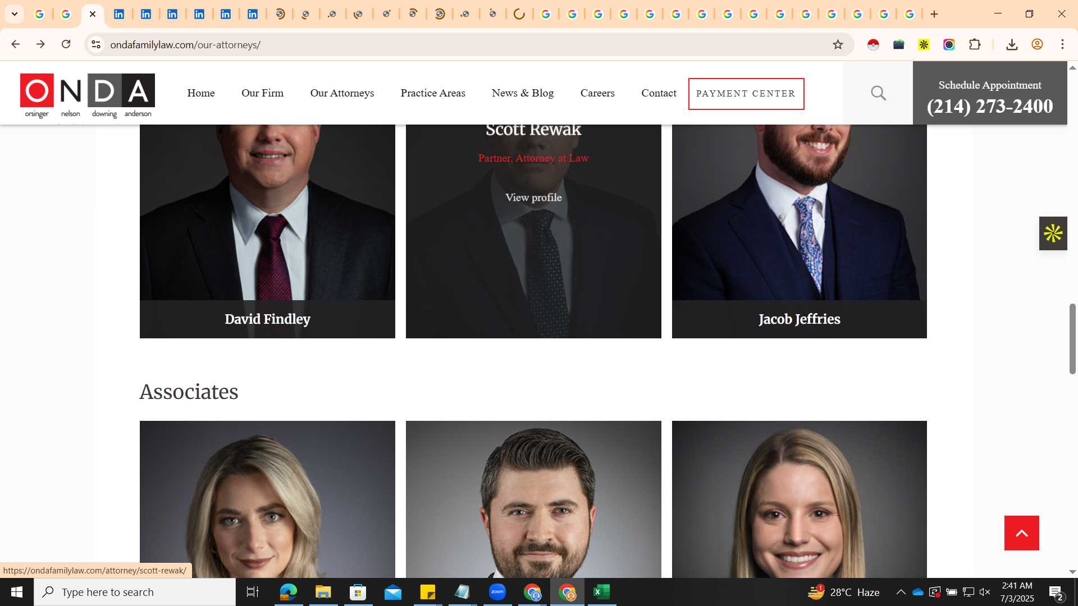The width and height of the screenshot is (1078, 606).
Task: Open Chrome downloads icon
Action: pos(1012,44)
